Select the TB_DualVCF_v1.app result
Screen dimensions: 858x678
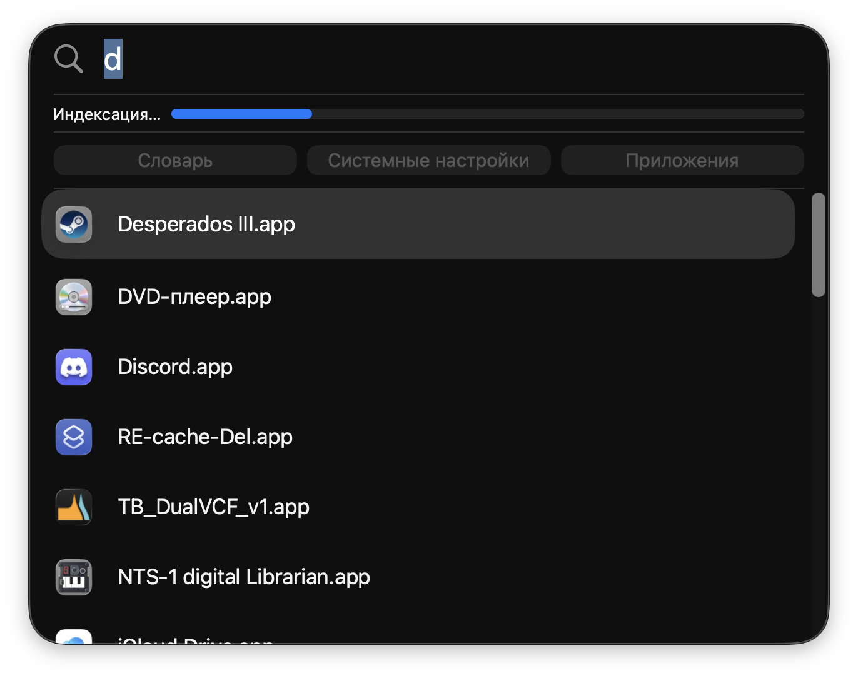pos(418,507)
